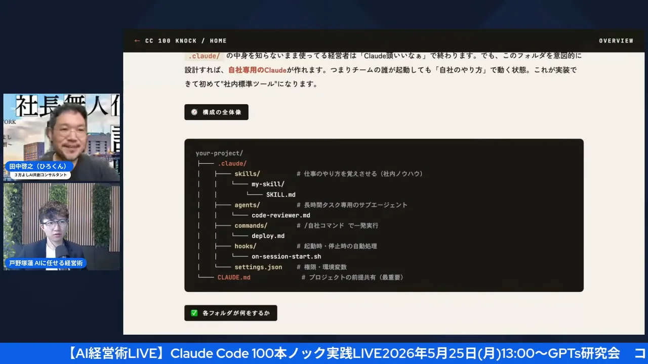The width and height of the screenshot is (648, 364).
Task: Click comment 仕事のやり方を覚えさせる(社内ノウハウ)
Action: [359, 174]
